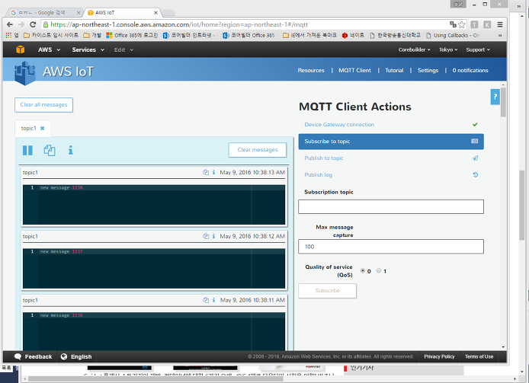Switch to the Google search browser tab

tap(44, 12)
